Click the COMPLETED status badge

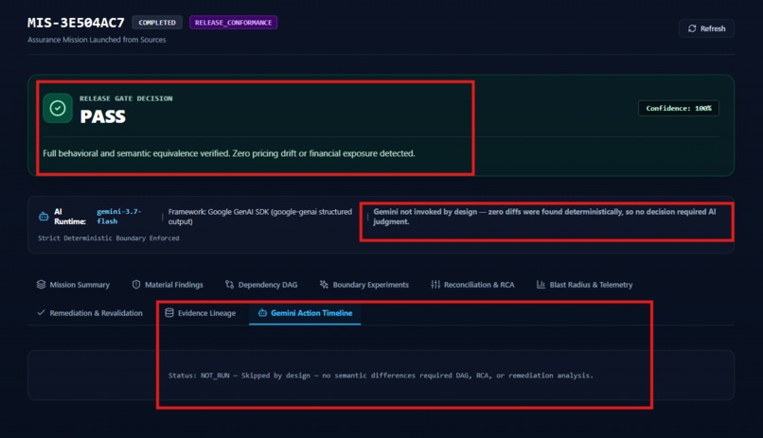157,23
